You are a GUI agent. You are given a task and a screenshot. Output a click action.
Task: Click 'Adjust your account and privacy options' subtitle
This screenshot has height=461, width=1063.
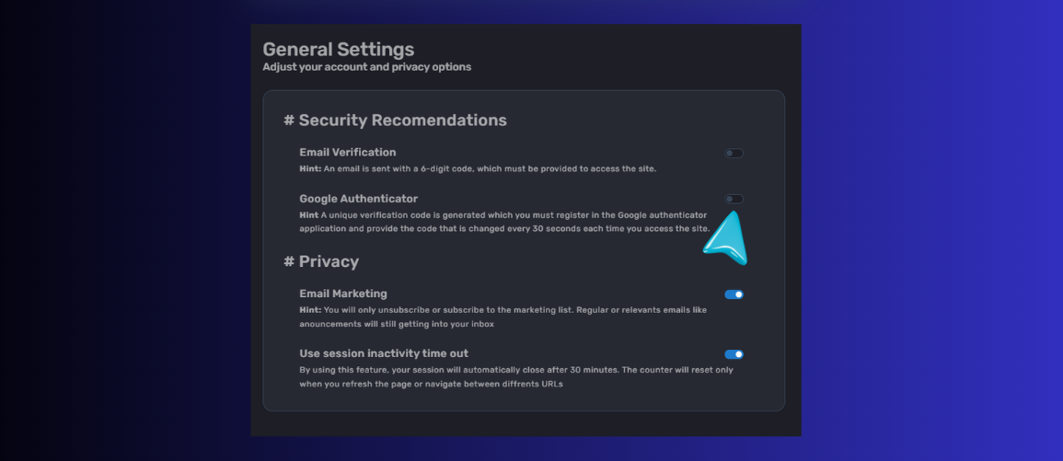[x=367, y=67]
